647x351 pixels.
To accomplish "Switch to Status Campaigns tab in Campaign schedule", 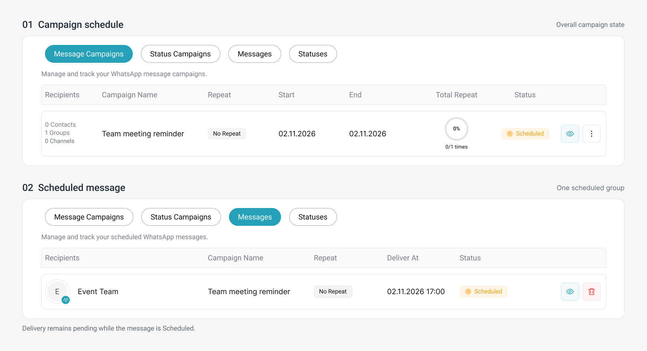I will coord(180,54).
